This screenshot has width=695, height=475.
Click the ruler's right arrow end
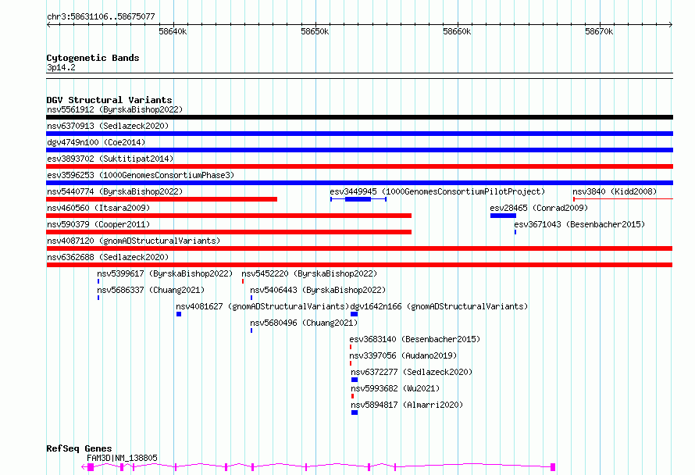click(671, 24)
